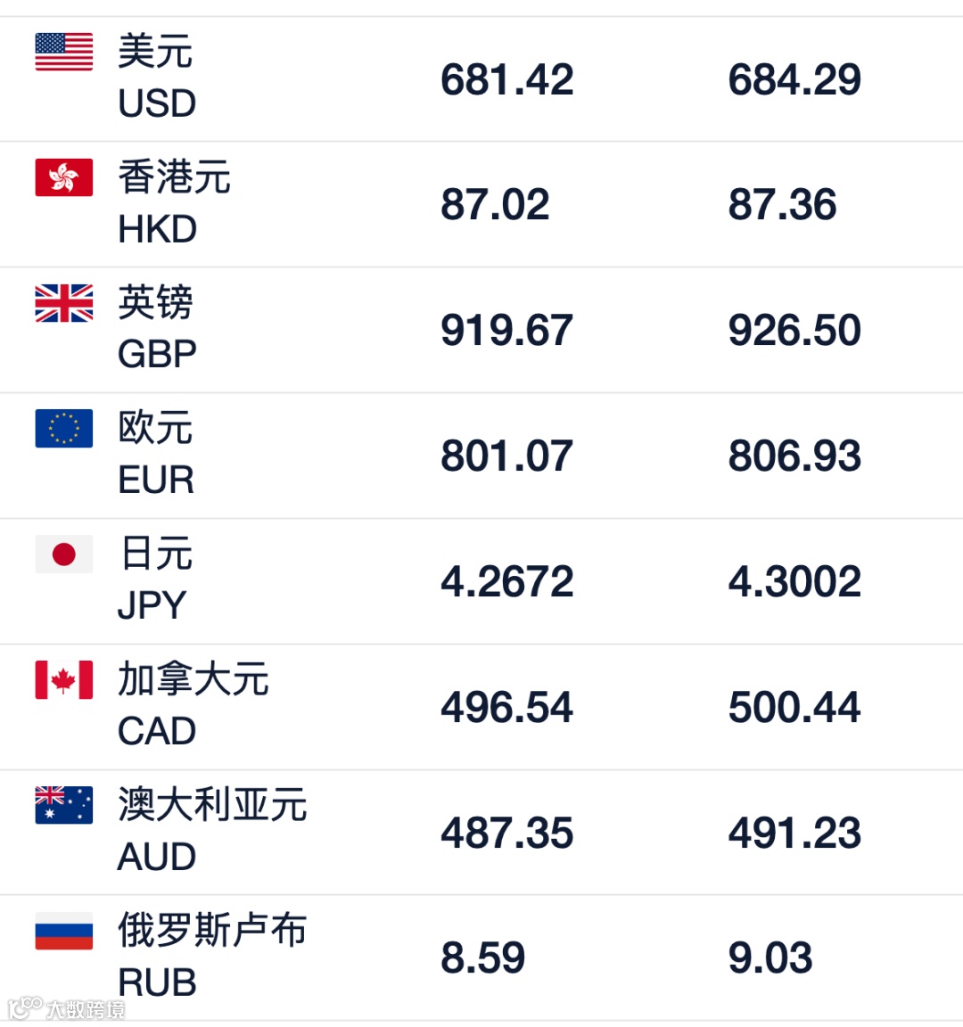Click GBP selling rate 926.50
The height and width of the screenshot is (1027, 963).
pos(794,330)
